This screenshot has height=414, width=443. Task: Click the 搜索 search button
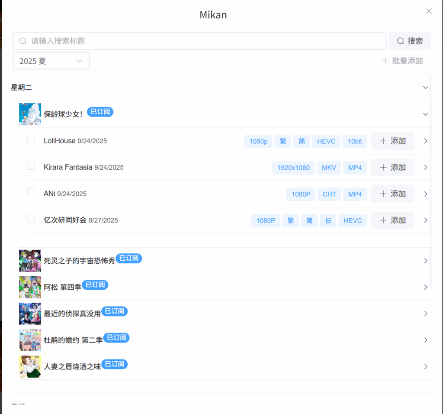tap(409, 41)
